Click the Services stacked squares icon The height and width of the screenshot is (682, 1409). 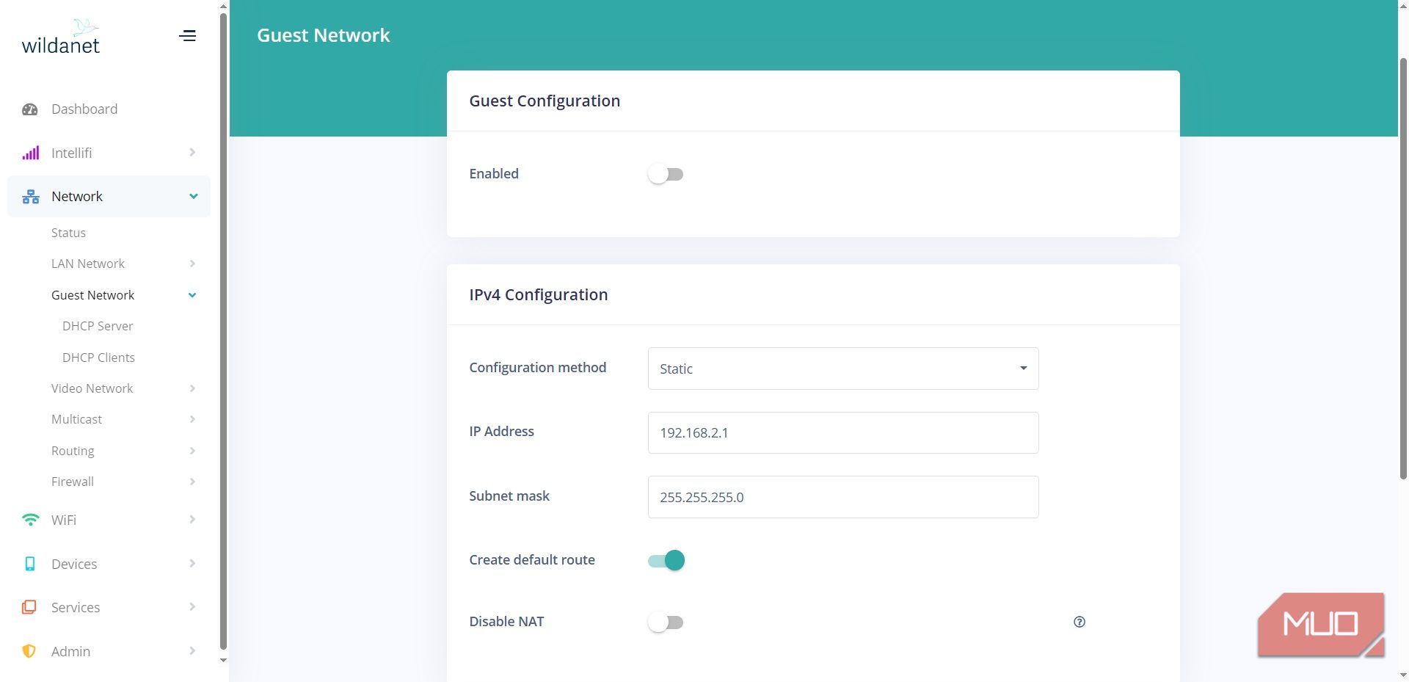29,607
